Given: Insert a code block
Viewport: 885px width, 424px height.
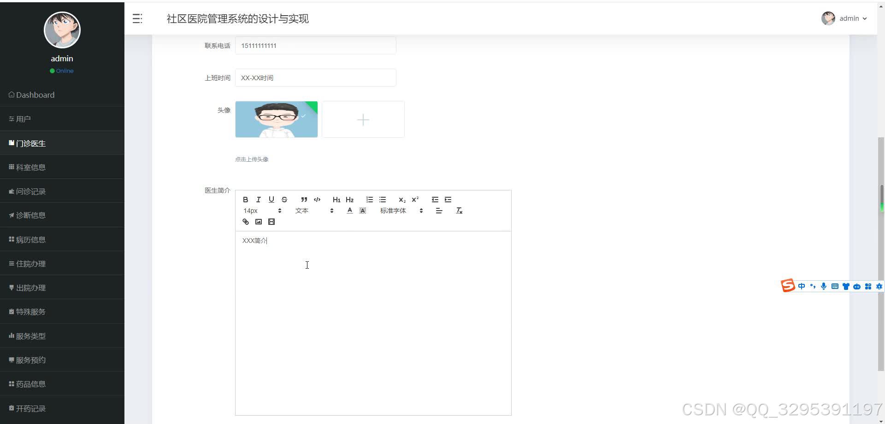Looking at the screenshot, I should [317, 199].
